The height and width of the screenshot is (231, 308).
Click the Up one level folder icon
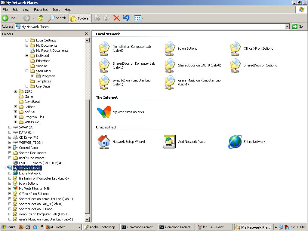tap(41, 18)
